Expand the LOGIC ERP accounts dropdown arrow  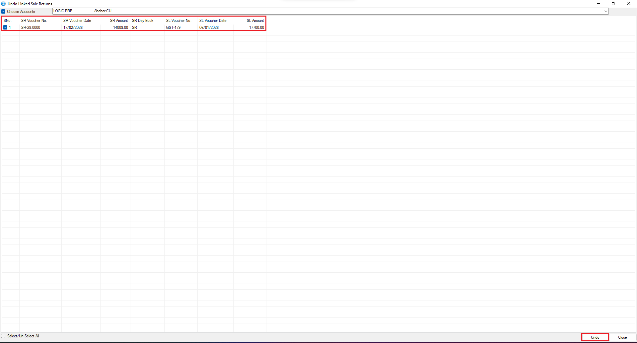[x=605, y=11]
